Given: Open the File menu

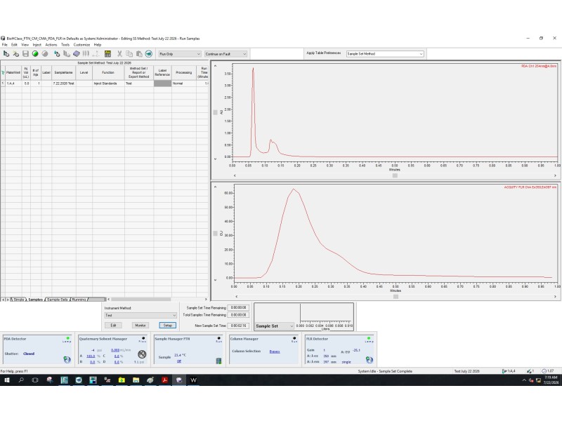Looking at the screenshot, I should click(x=5, y=45).
